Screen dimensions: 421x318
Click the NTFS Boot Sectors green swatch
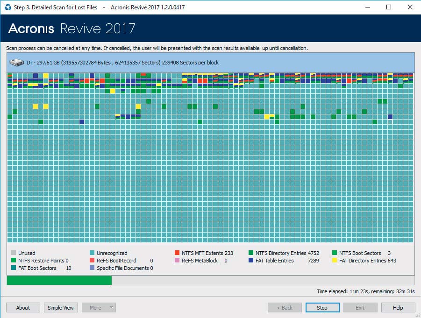coord(335,253)
